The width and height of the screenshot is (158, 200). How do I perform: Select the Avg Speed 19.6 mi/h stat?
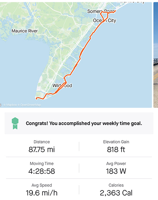(x=42, y=190)
